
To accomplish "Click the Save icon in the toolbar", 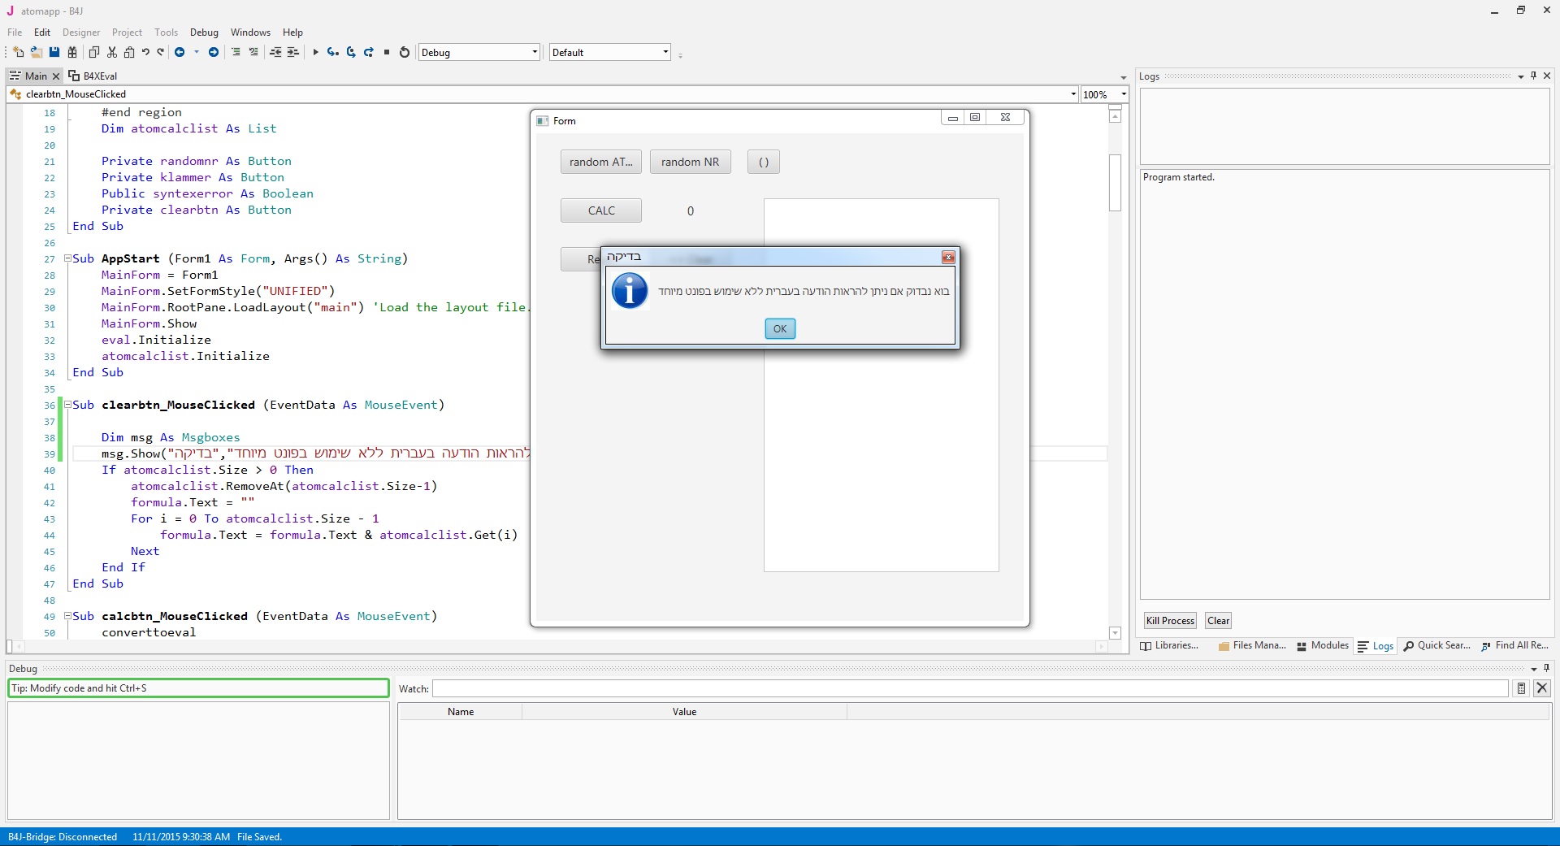I will pyautogui.click(x=54, y=52).
